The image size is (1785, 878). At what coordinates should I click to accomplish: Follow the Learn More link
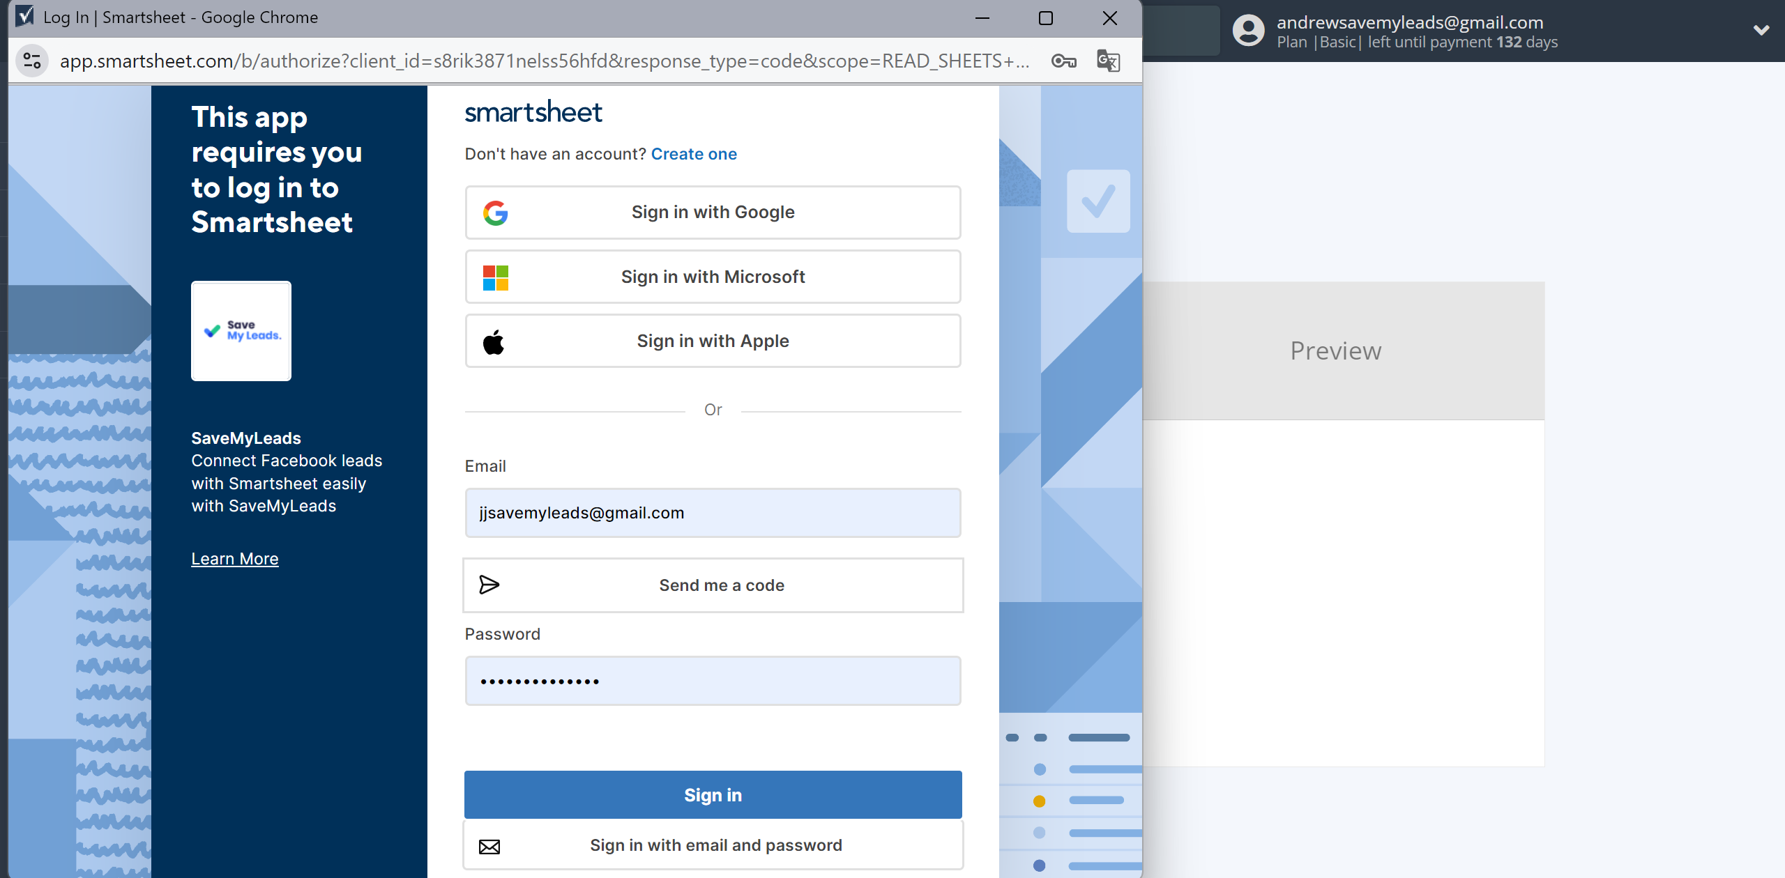click(x=235, y=559)
